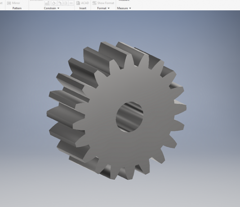Select the equal constraint icon

[x=71, y=3]
